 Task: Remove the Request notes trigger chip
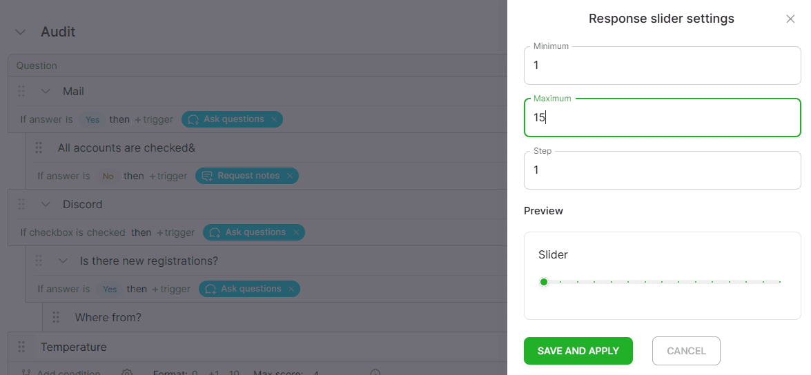(290, 176)
